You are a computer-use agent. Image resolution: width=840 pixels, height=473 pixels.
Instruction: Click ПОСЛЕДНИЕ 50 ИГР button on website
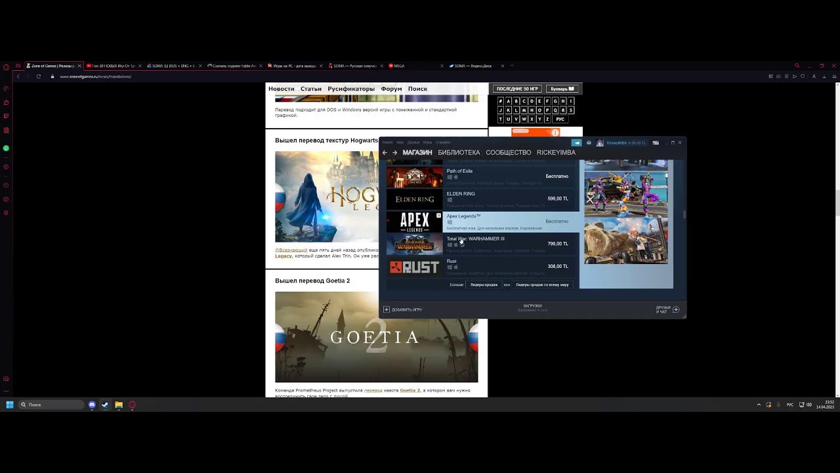[x=517, y=89]
